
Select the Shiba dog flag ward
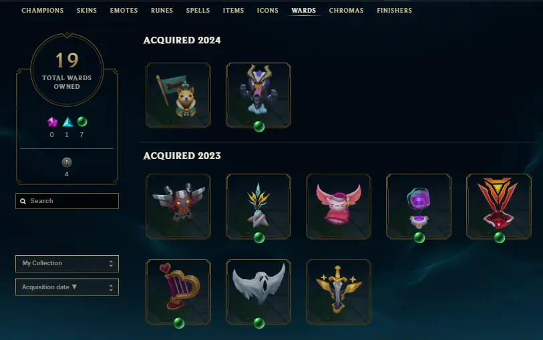(178, 96)
